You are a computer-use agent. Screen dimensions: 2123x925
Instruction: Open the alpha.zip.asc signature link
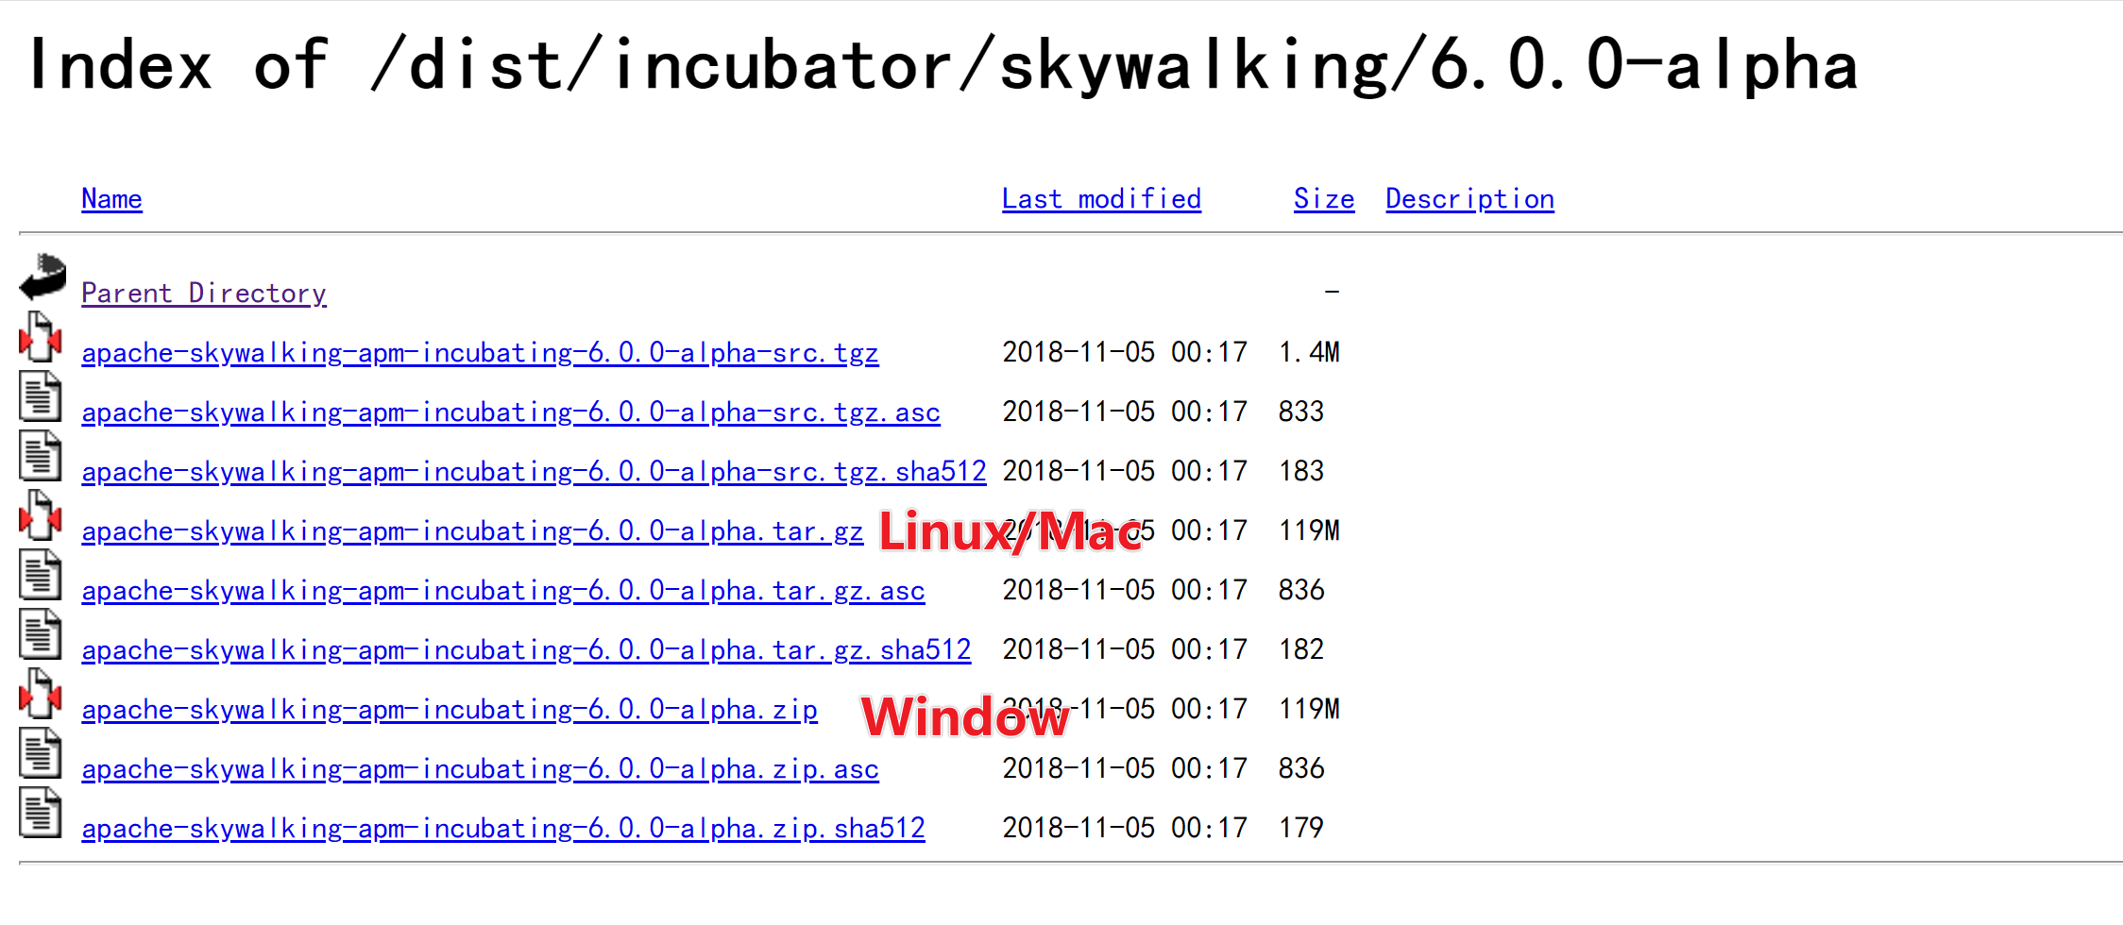[x=480, y=769]
